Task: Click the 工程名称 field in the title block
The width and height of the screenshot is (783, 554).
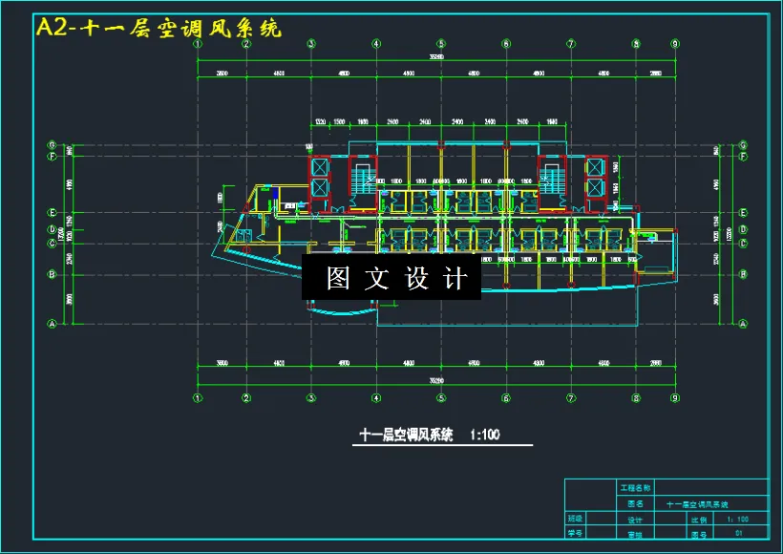Action: tap(636, 485)
